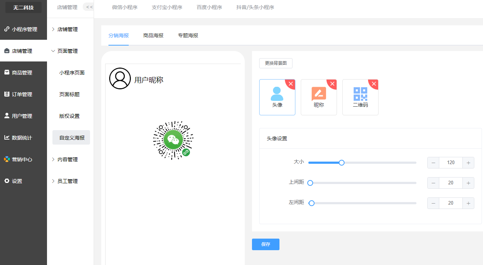Click the 数据统计 chart icon
Image resolution: width=483 pixels, height=265 pixels.
coord(7,137)
